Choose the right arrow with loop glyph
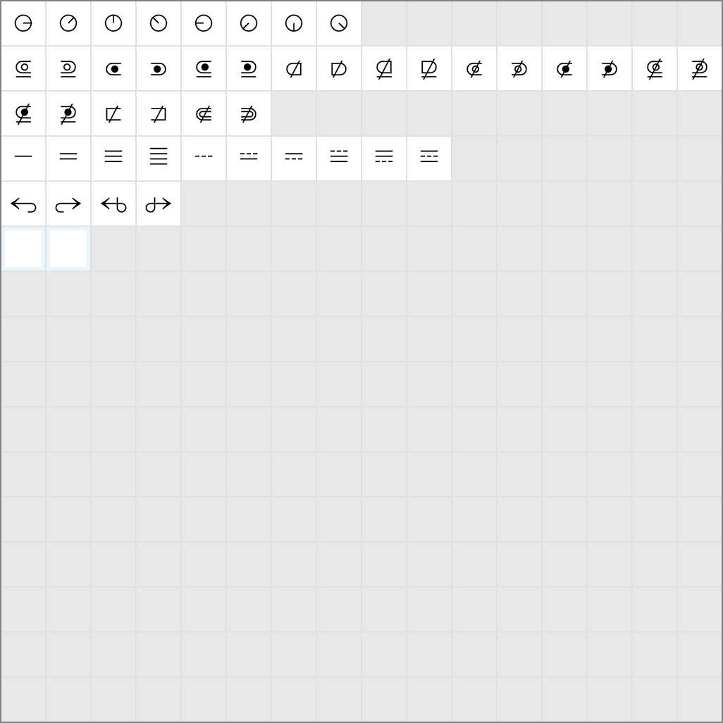Screen dimensions: 723x723 pyautogui.click(x=159, y=204)
